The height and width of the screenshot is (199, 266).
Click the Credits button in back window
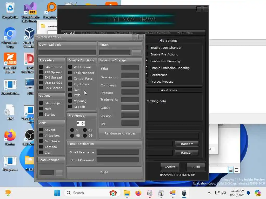[x=170, y=167]
